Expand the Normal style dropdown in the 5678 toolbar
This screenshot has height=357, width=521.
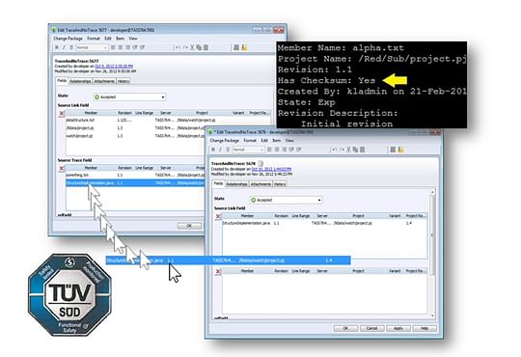point(248,150)
